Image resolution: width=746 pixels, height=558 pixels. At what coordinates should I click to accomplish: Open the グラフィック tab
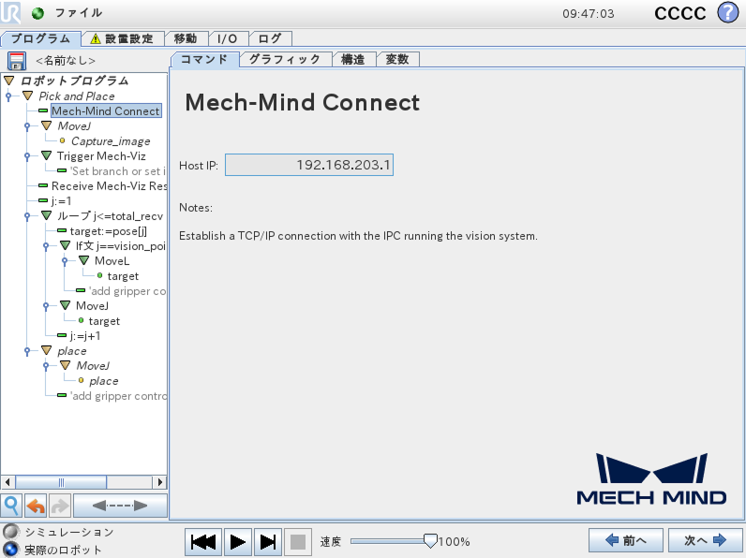285,59
